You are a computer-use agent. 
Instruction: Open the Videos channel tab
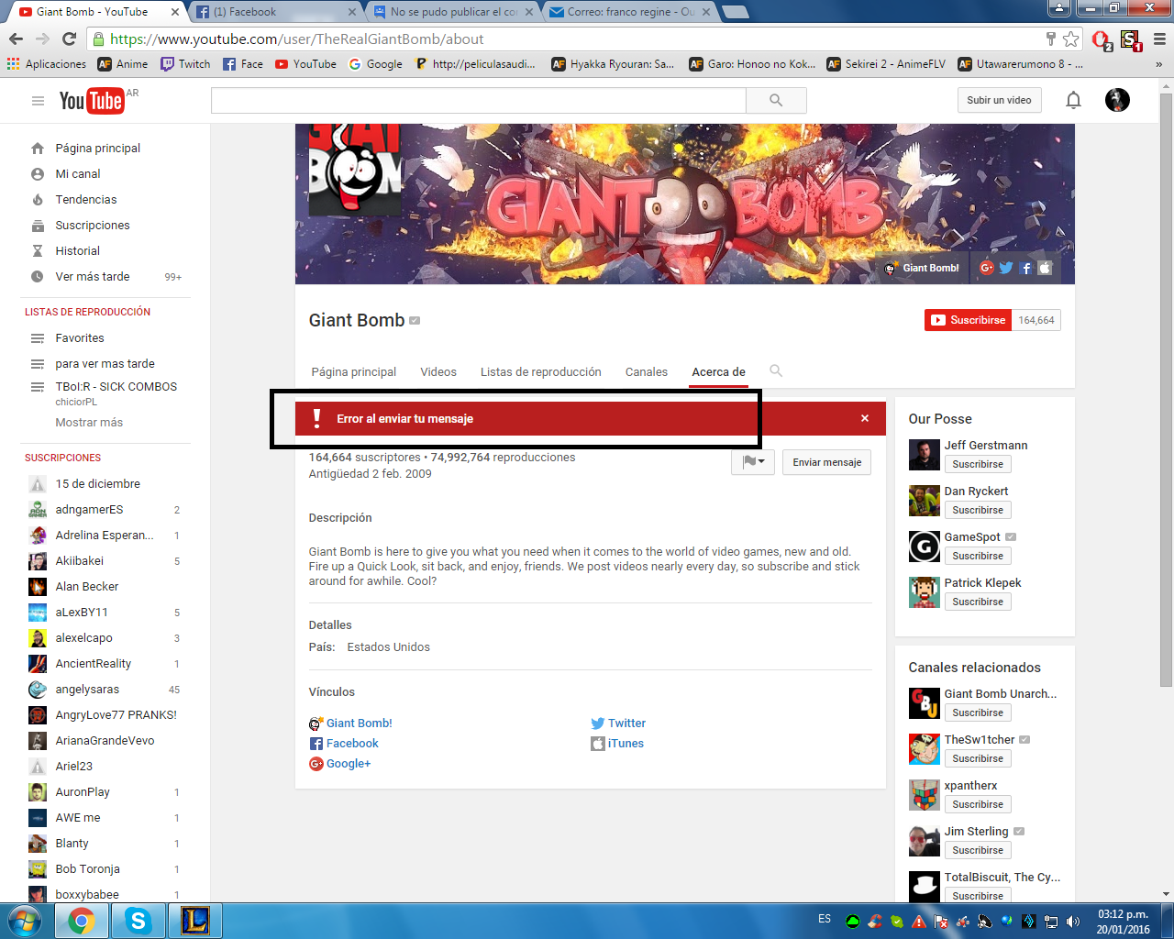(x=438, y=371)
